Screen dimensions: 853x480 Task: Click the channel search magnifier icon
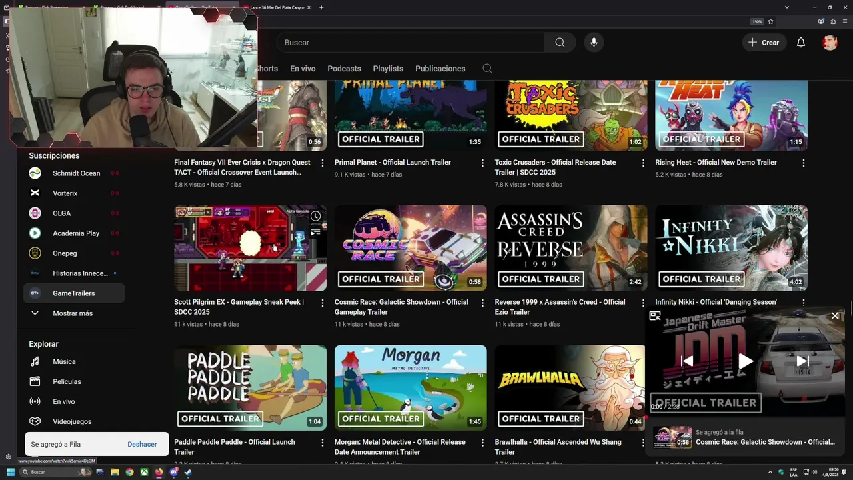[x=487, y=69]
